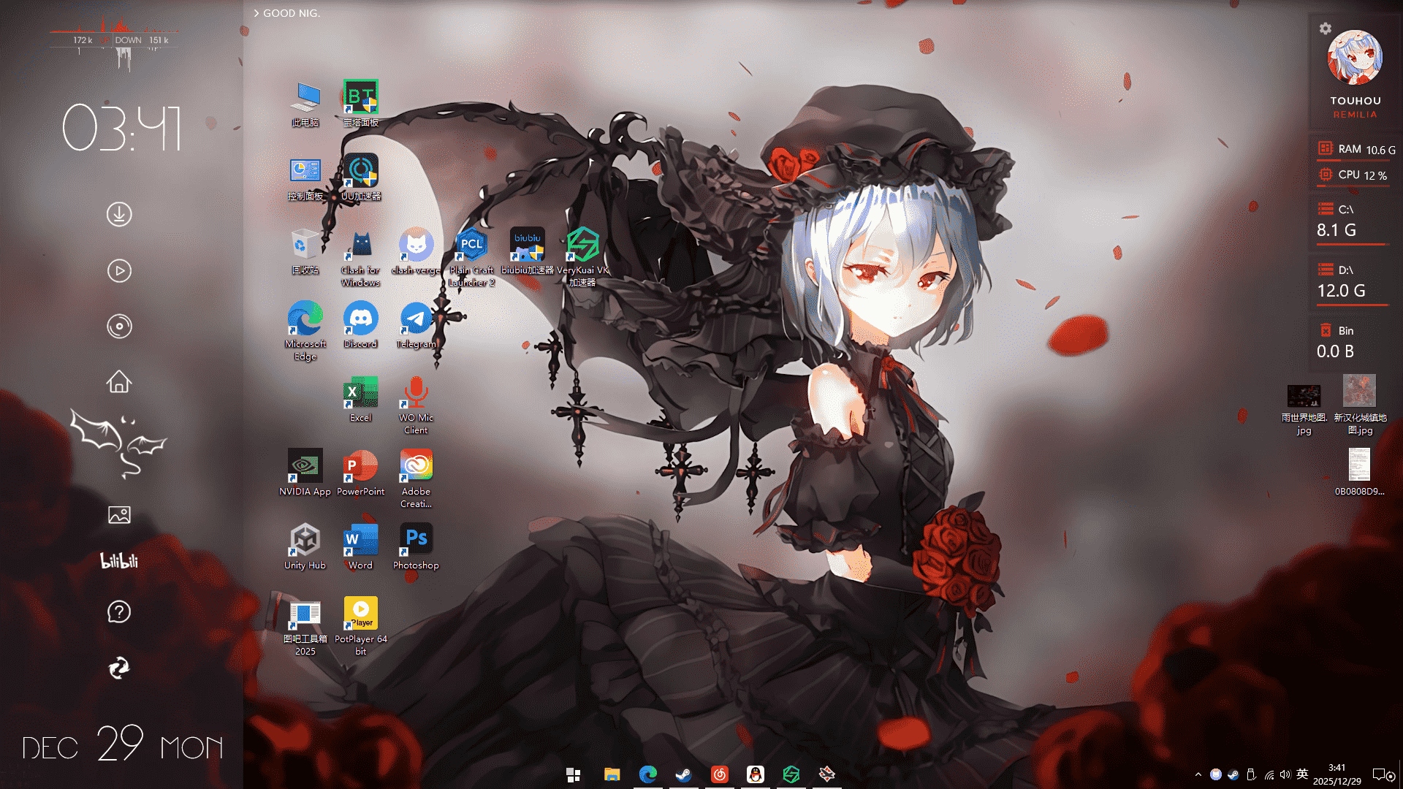Open bilibili from the sidebar link
The height and width of the screenshot is (789, 1403).
tap(119, 561)
